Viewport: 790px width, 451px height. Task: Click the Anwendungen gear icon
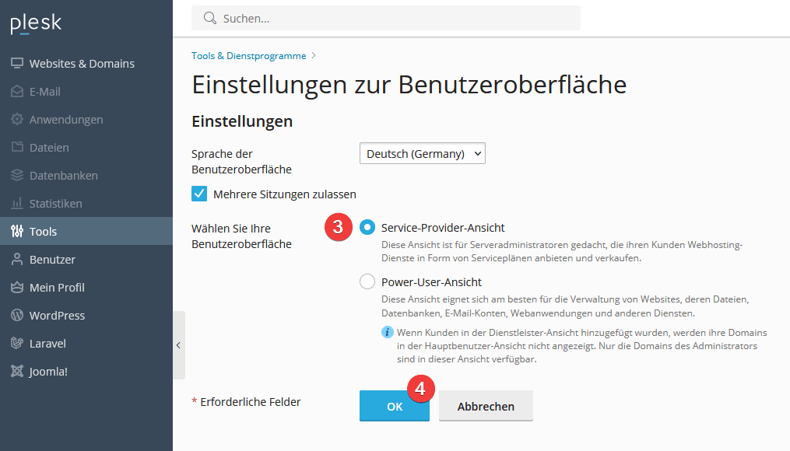[17, 120]
